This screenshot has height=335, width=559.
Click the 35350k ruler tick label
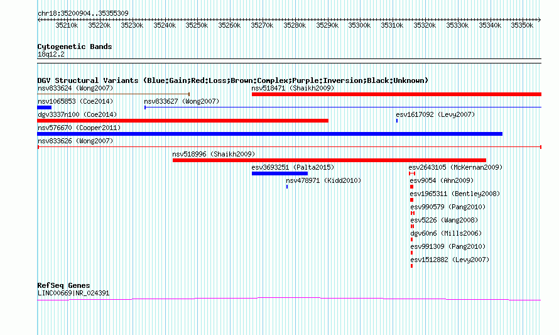pos(522,25)
